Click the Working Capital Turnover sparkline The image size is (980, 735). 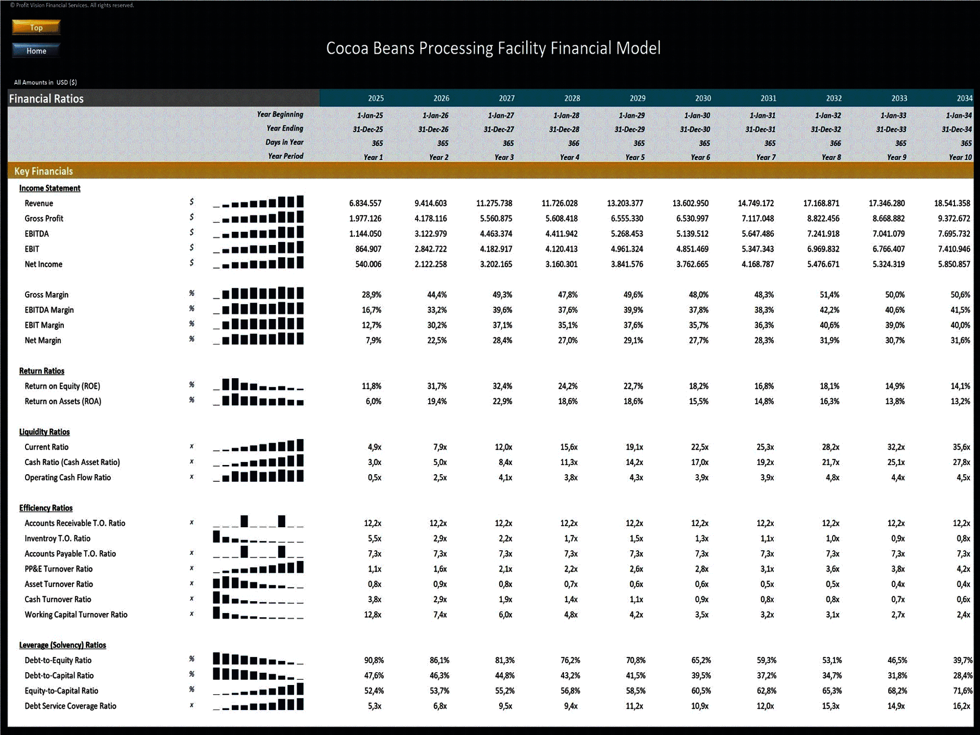click(x=258, y=613)
